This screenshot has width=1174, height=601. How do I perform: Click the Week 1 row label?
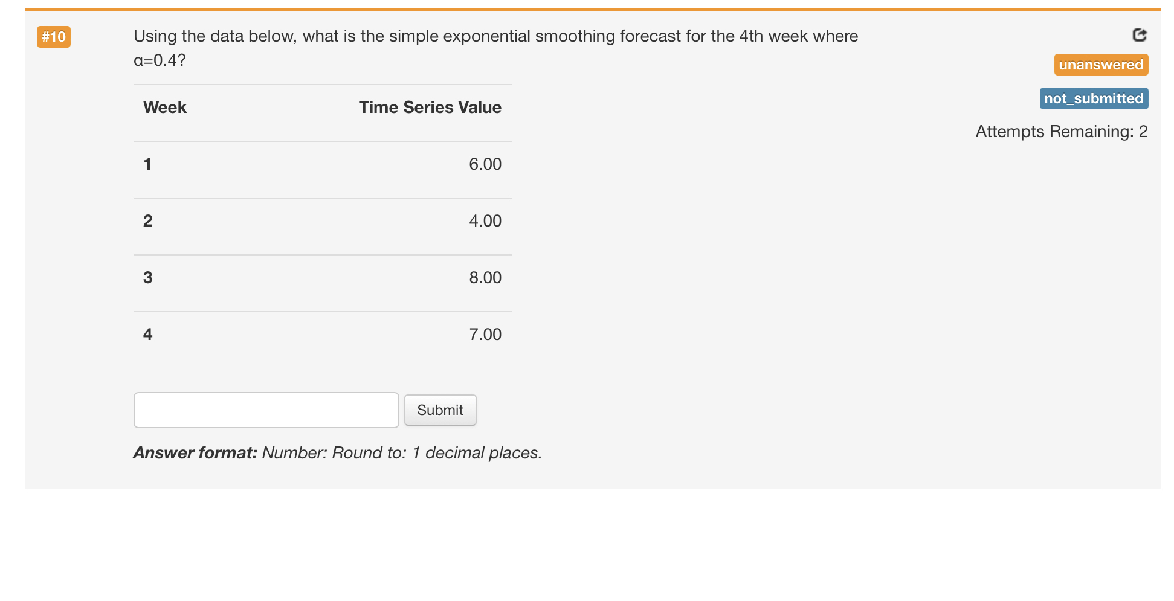[147, 164]
